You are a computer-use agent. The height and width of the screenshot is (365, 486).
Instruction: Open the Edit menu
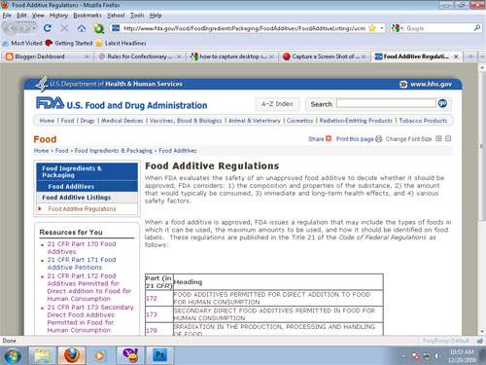pyautogui.click(x=21, y=16)
